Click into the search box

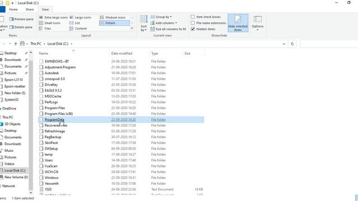(x=329, y=44)
